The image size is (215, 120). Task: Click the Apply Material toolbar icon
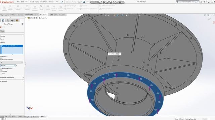click(x=4, y=8)
